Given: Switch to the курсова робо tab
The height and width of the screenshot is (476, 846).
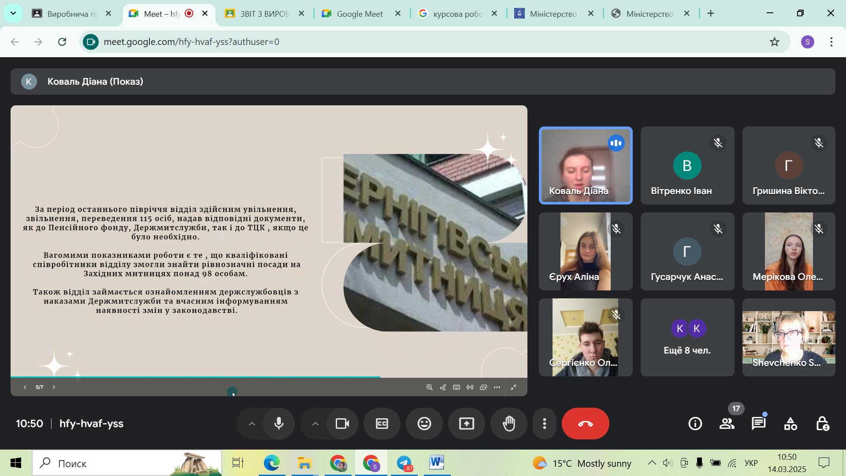Looking at the screenshot, I should click(457, 14).
